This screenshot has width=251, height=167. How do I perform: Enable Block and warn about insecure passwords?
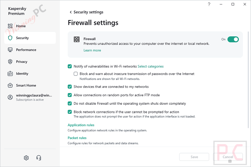pyautogui.click(x=76, y=74)
